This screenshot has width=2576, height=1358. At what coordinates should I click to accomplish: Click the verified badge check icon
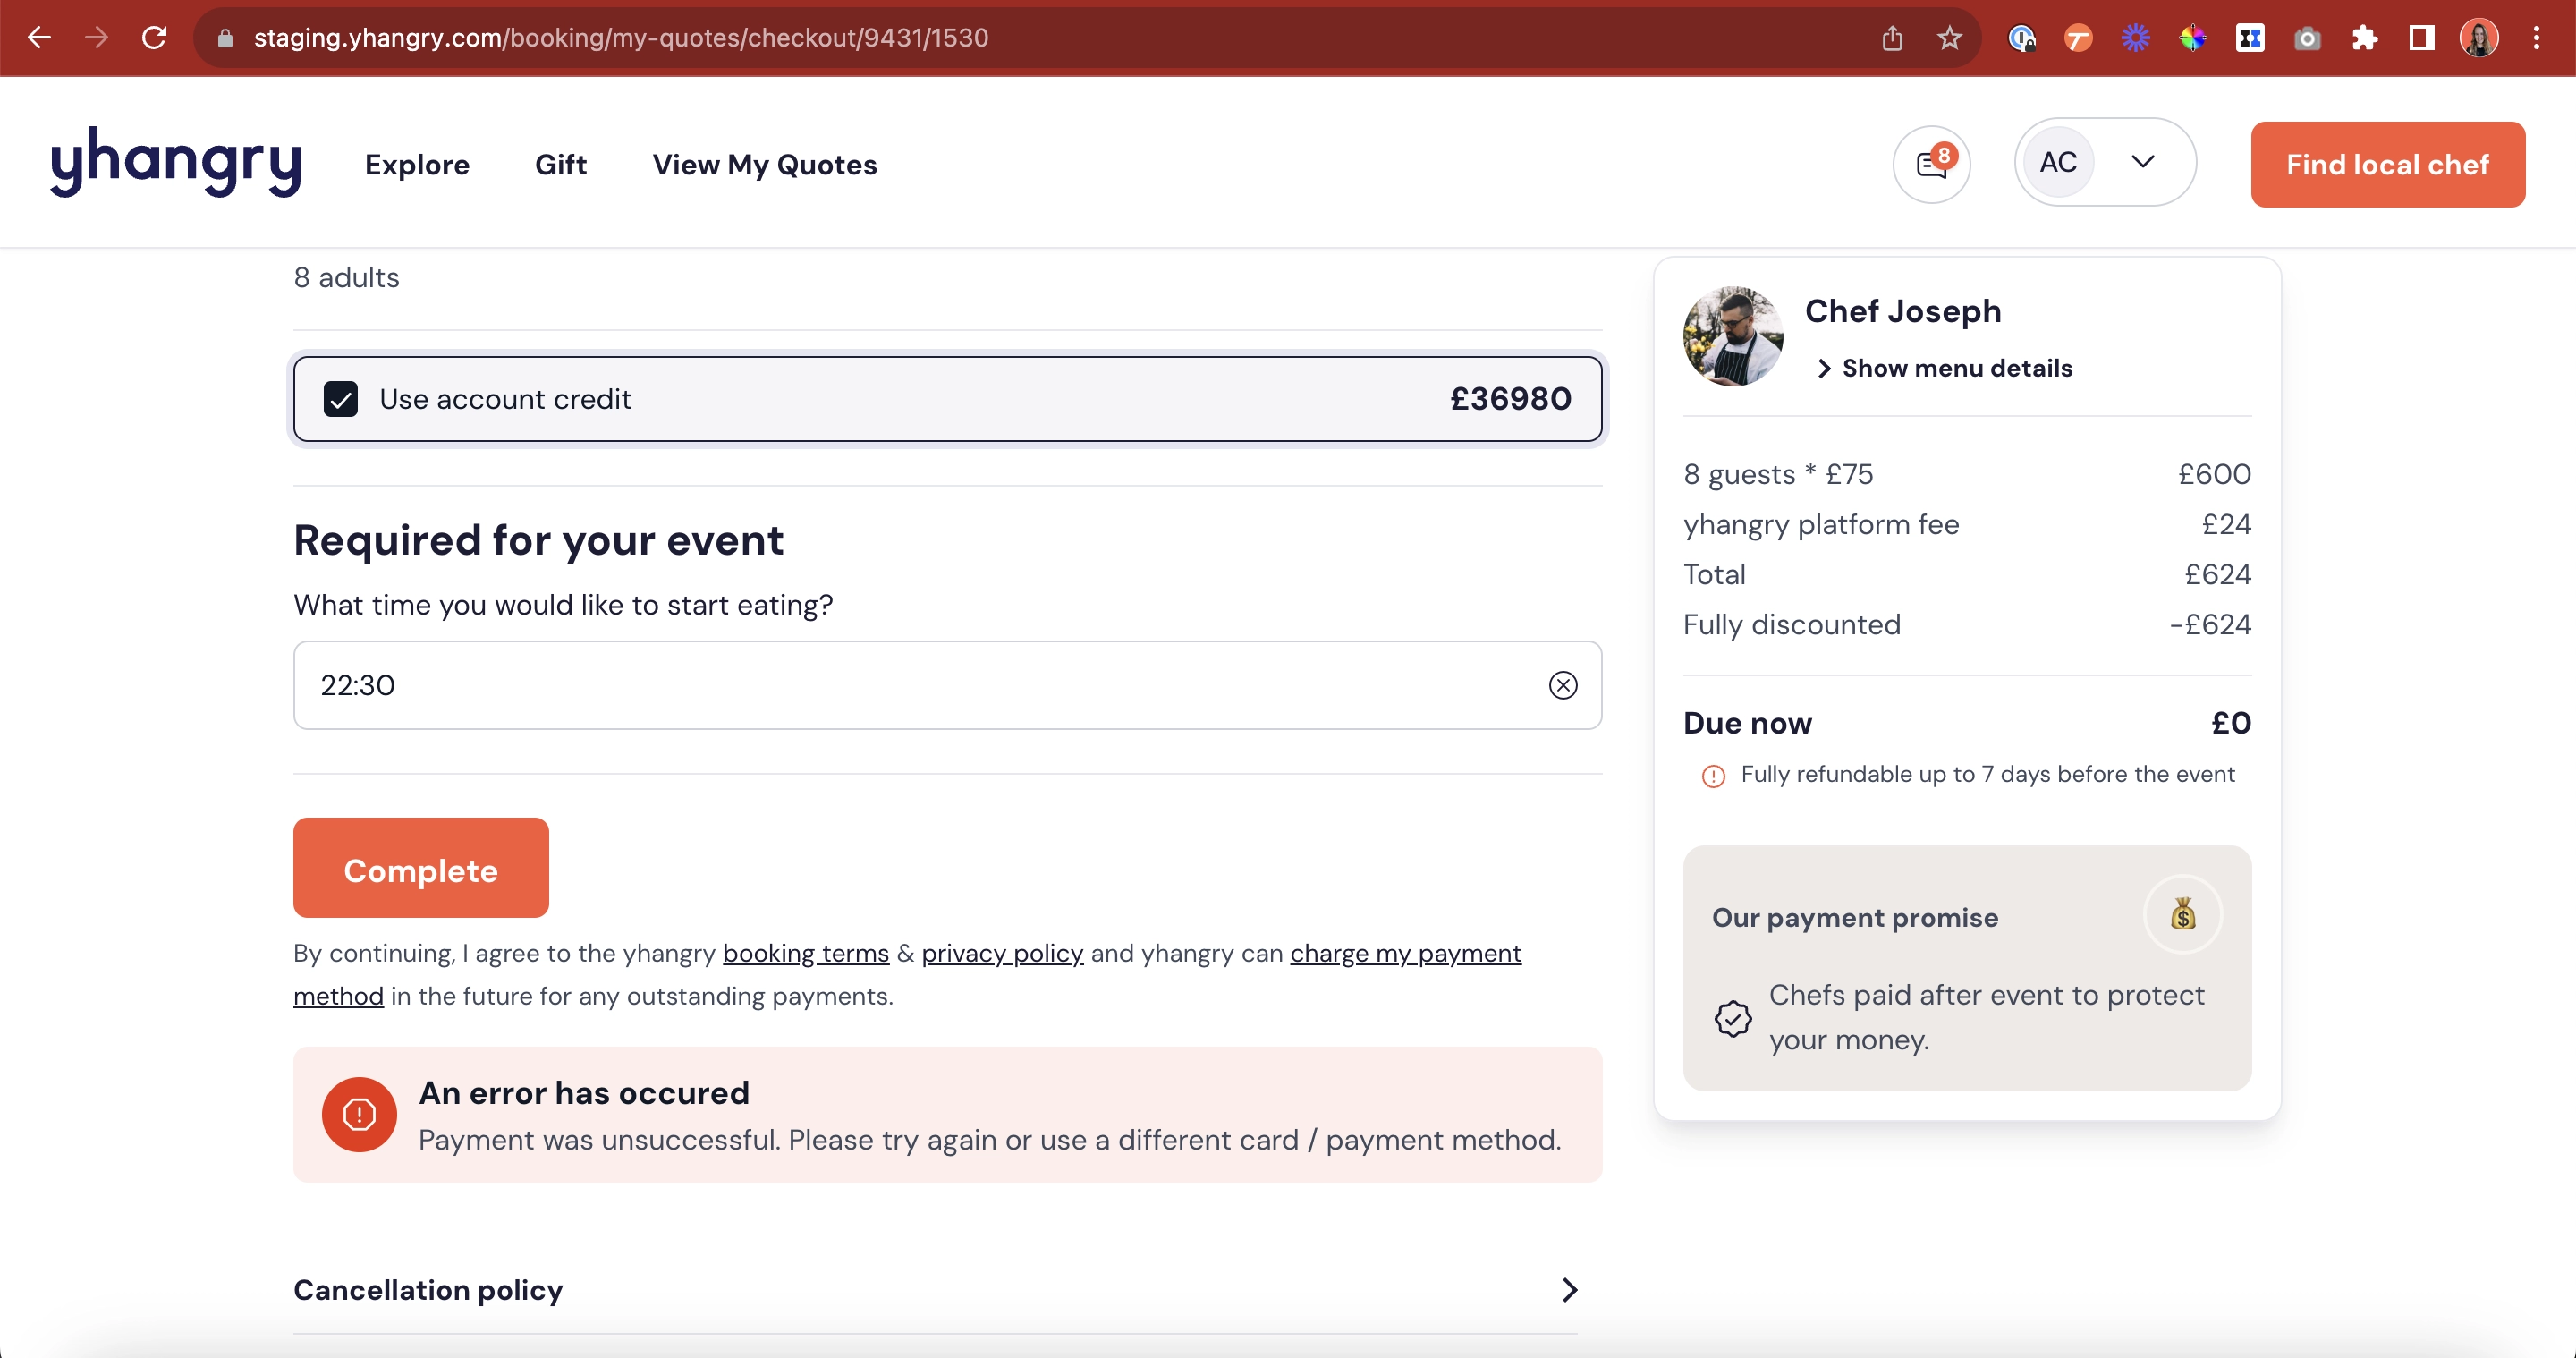point(1733,1019)
